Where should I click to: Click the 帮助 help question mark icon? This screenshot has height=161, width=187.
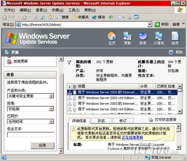tap(171, 52)
